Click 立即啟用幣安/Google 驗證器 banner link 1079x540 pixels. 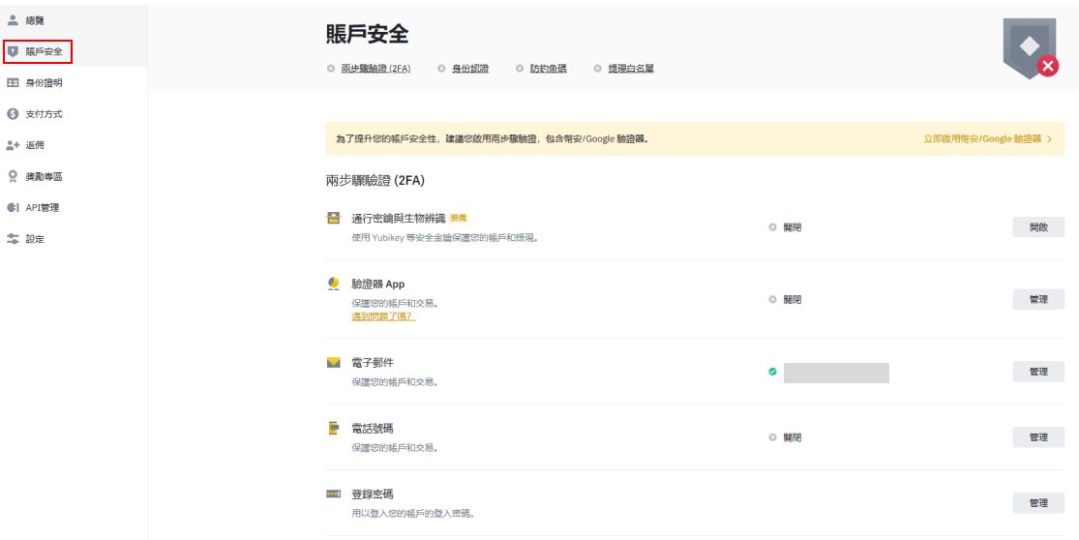pyautogui.click(x=987, y=139)
